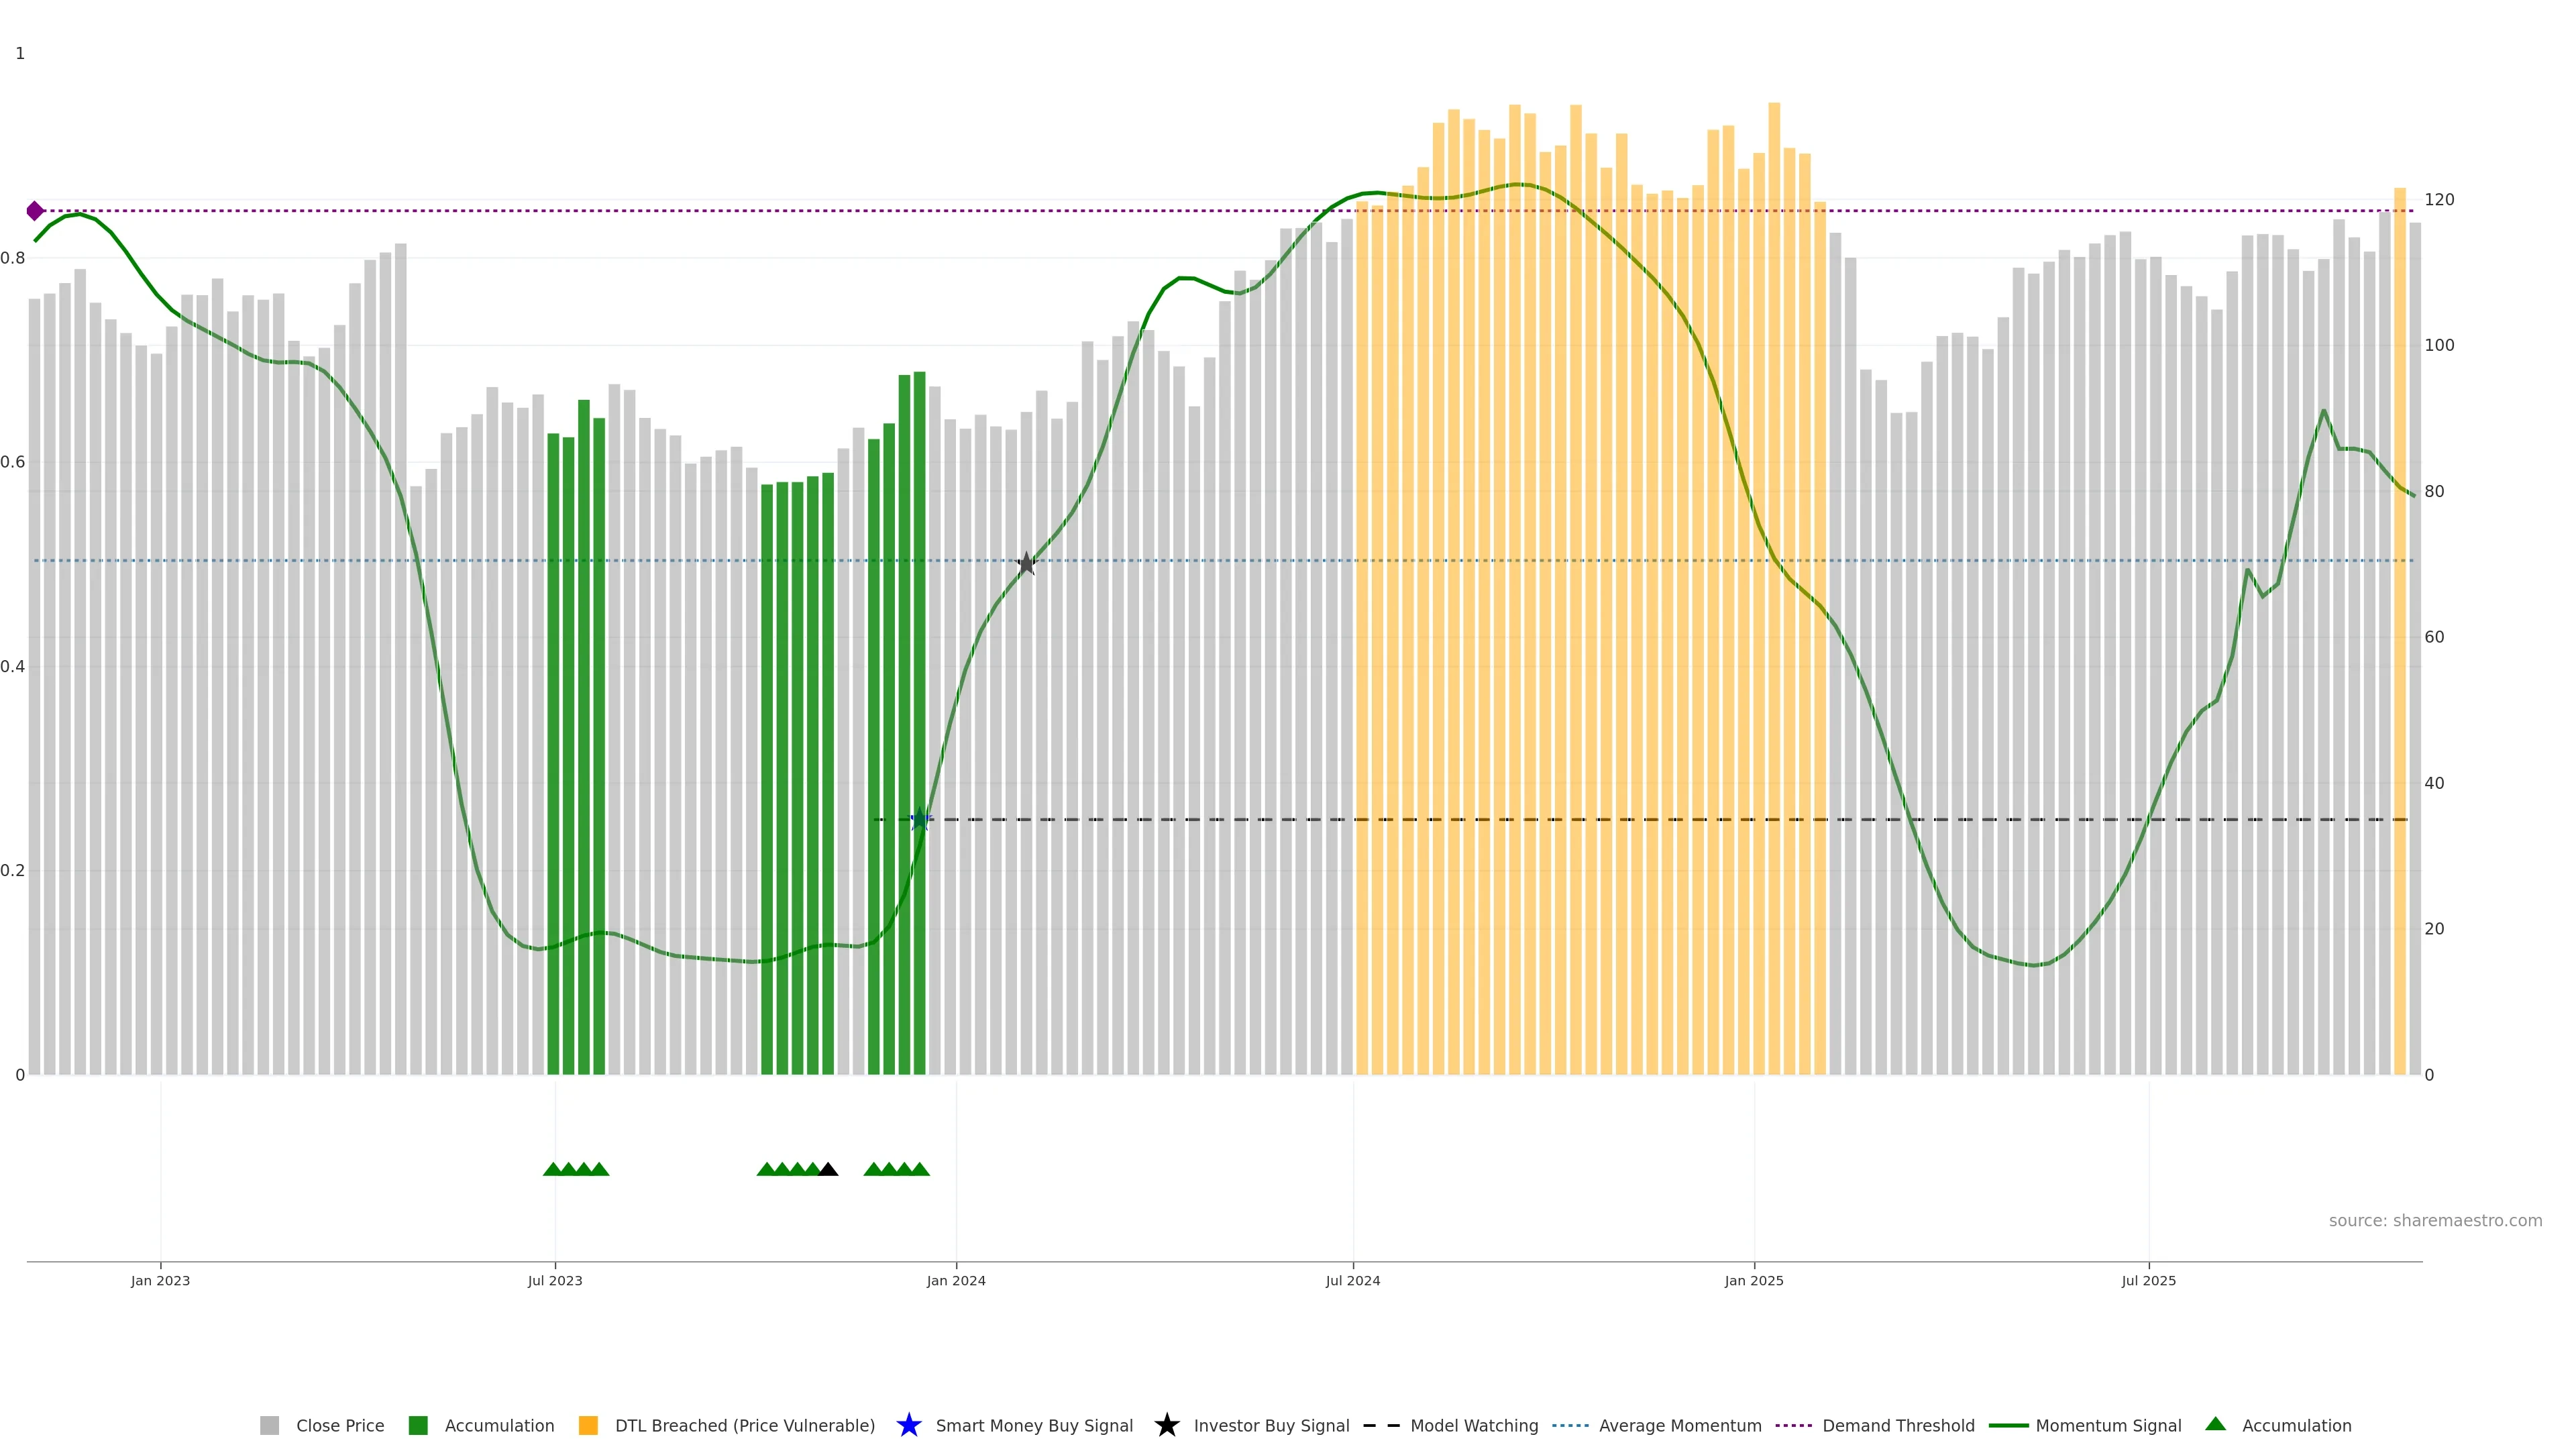Click the black triangle among green triangles

click(828, 1169)
